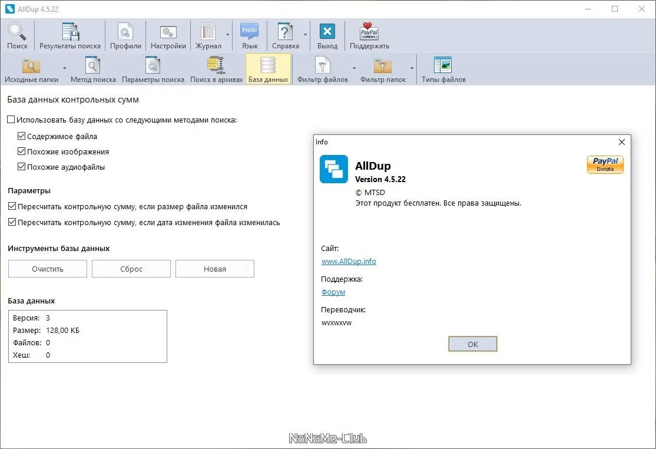Open Результаты поиска from toolbar
The image size is (656, 449).
[x=70, y=35]
